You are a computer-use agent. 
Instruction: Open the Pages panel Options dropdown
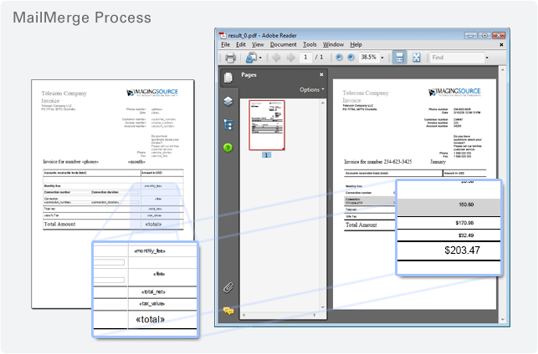pos(311,89)
